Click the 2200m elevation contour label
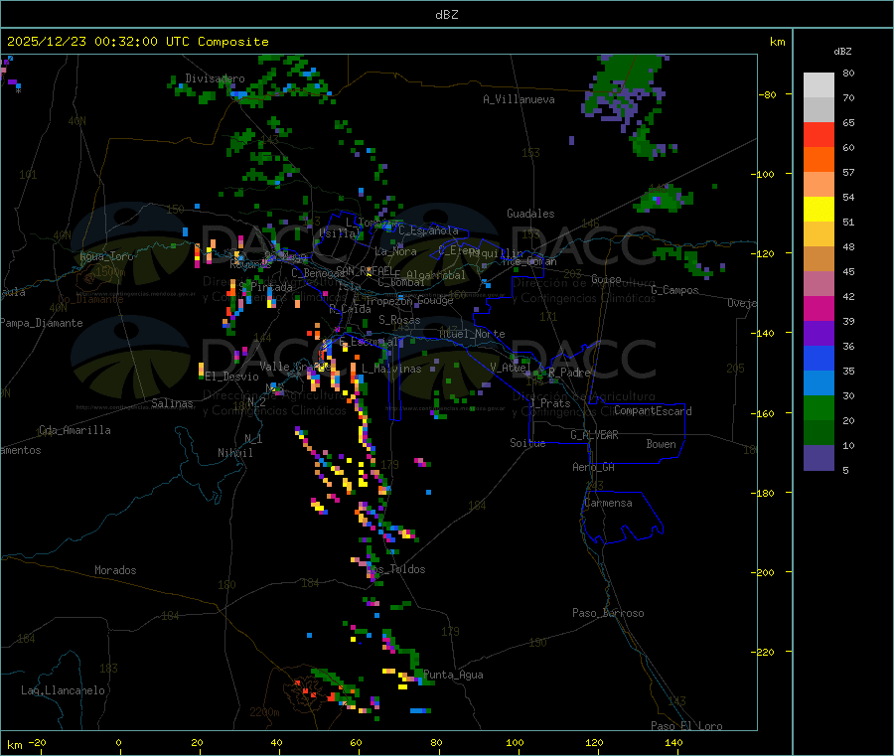Screen dimensions: 894x756 (264, 712)
